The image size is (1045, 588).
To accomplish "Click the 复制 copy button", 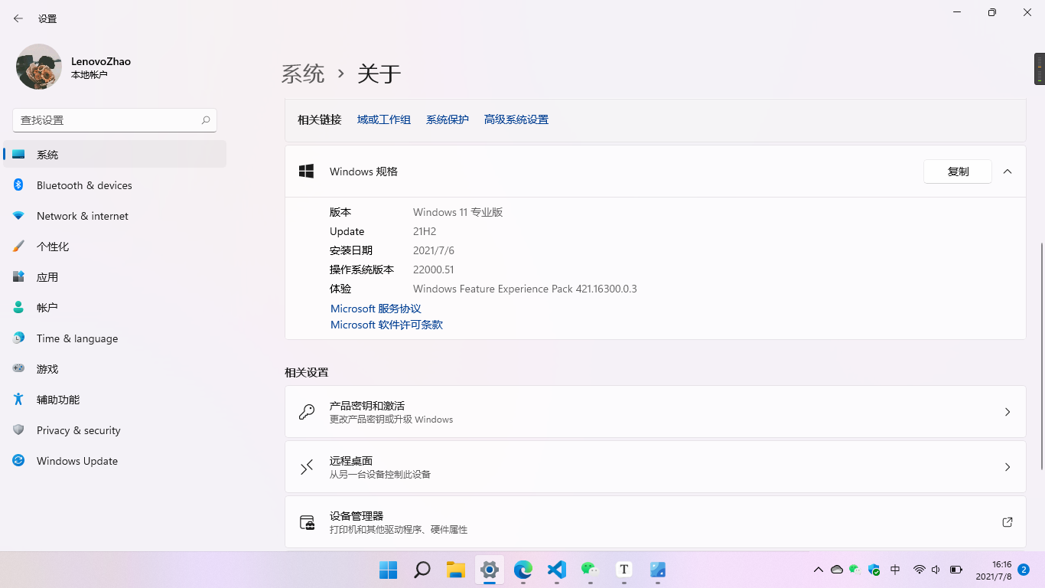I will (x=958, y=171).
